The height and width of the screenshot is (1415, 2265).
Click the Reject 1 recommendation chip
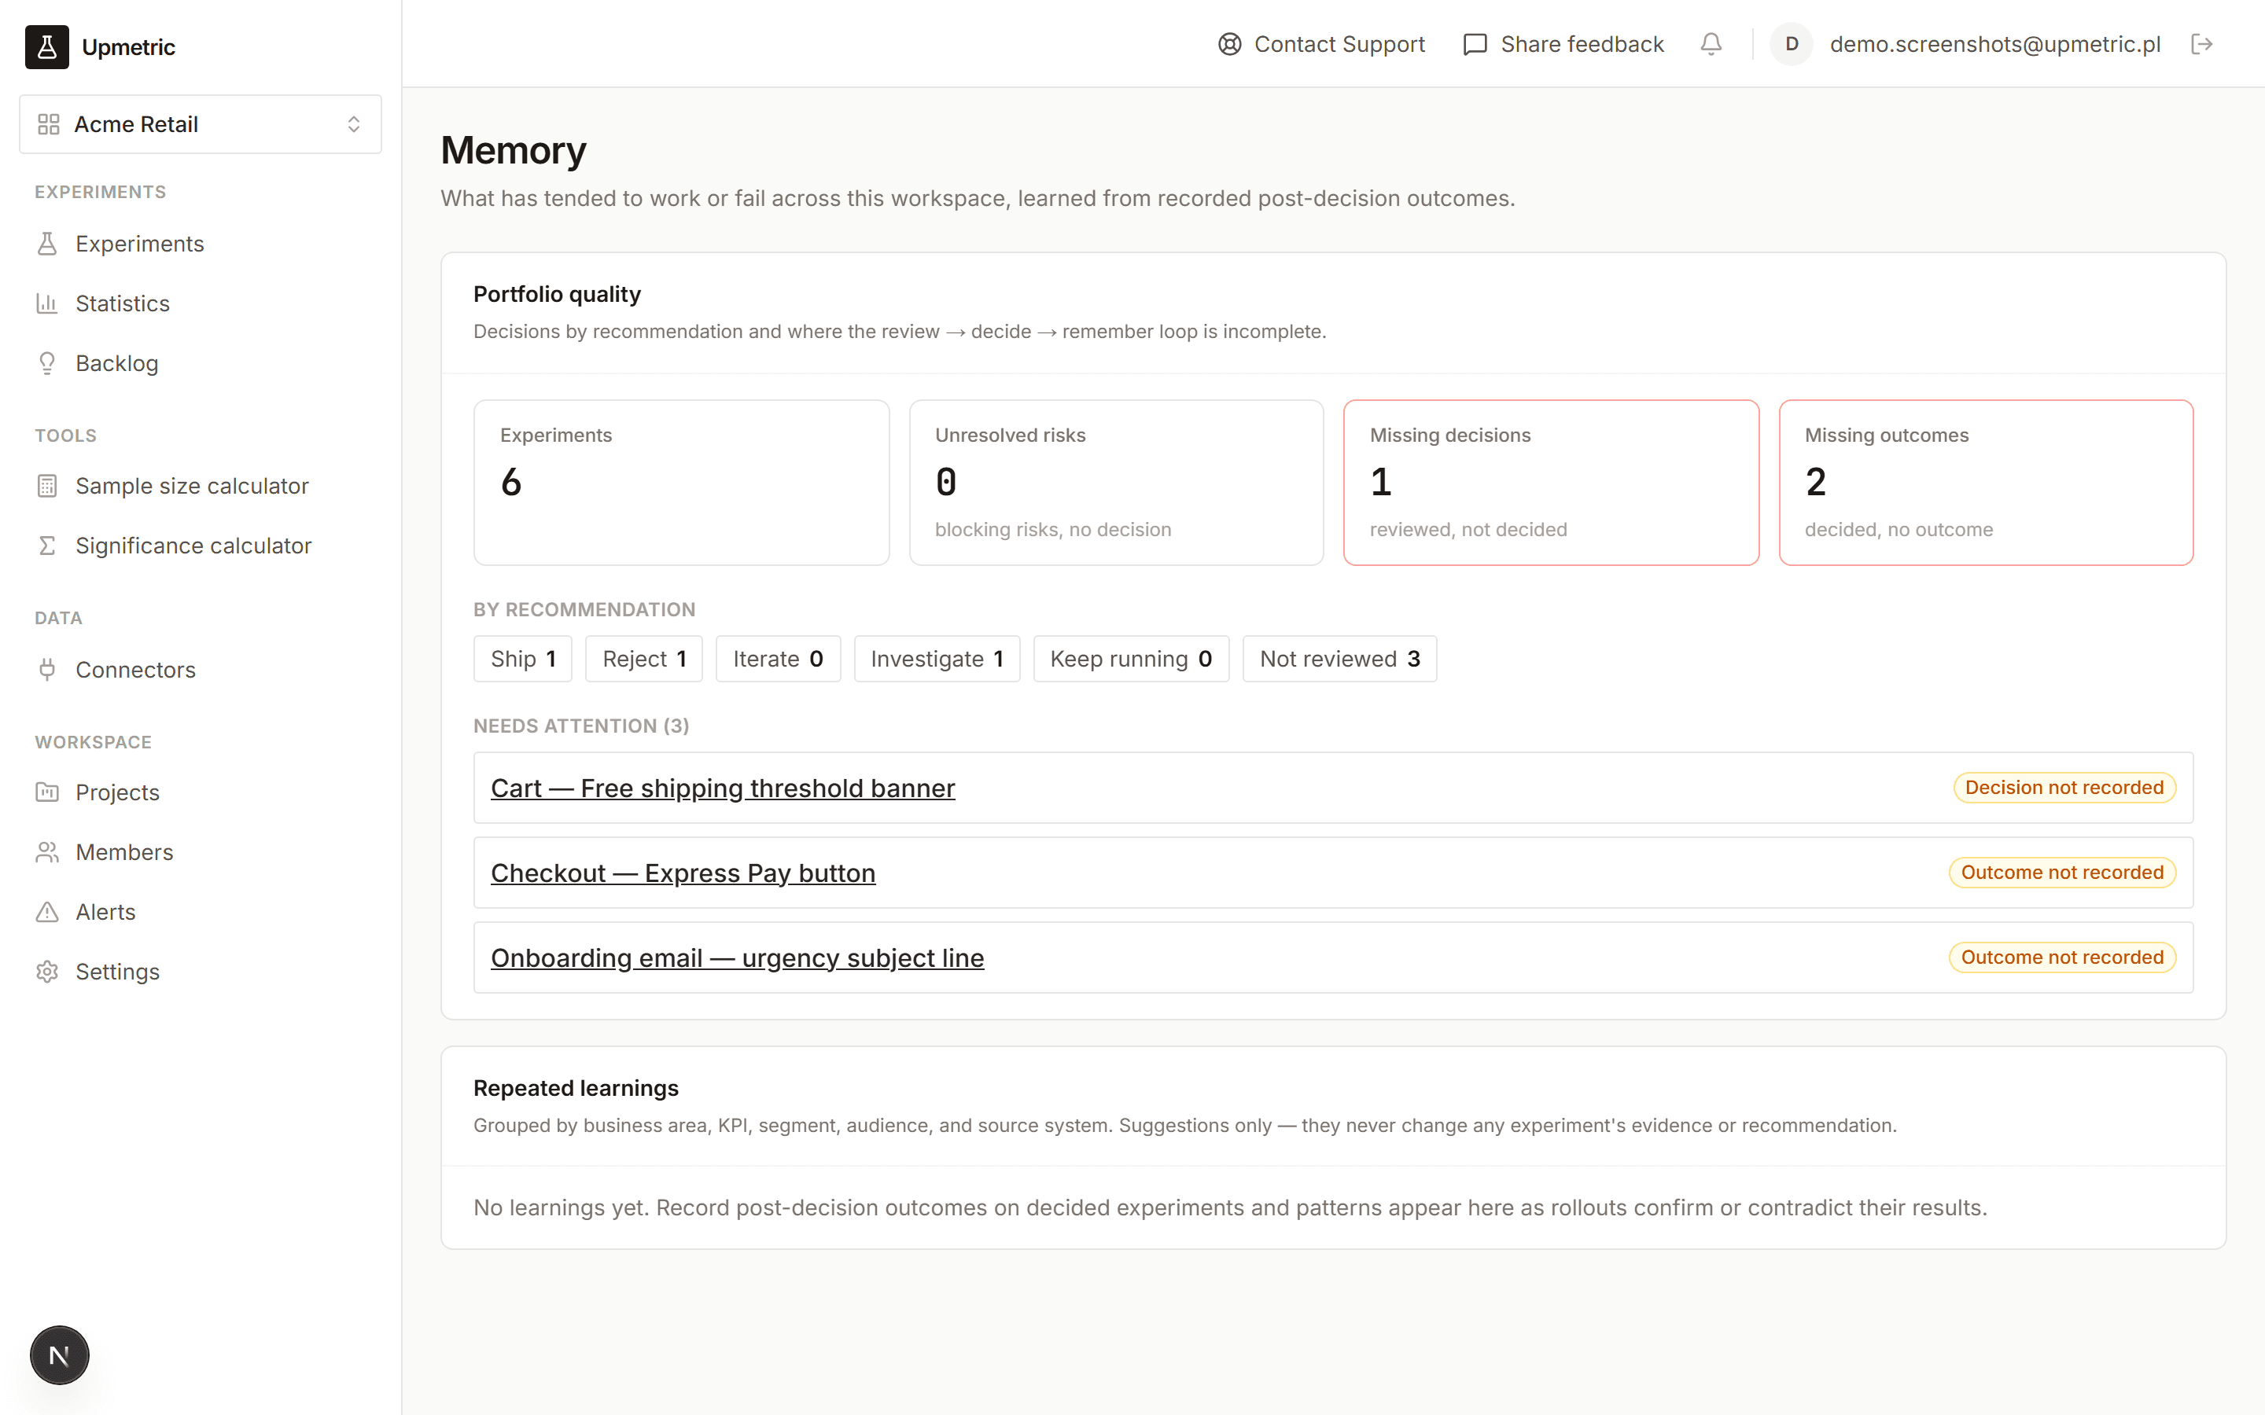644,659
